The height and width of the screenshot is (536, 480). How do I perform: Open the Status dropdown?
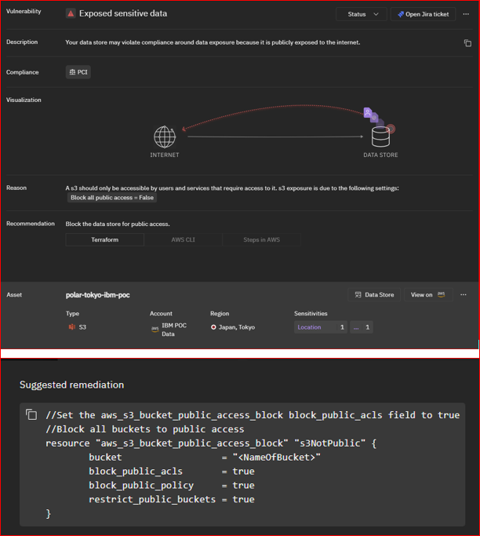pyautogui.click(x=362, y=14)
